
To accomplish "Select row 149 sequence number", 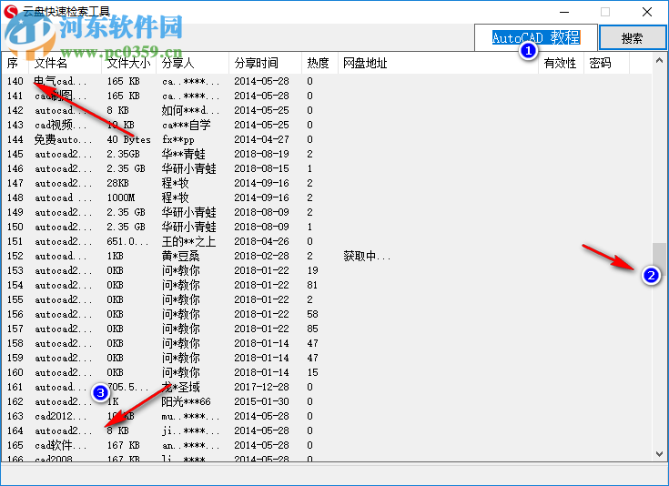I will (15, 212).
